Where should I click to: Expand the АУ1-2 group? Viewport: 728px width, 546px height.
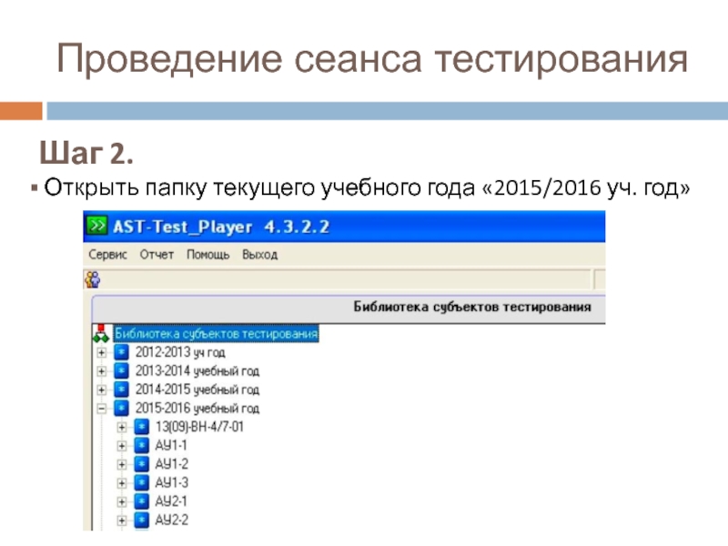point(122,464)
